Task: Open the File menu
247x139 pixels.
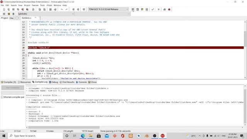Action: (x=2, y=5)
